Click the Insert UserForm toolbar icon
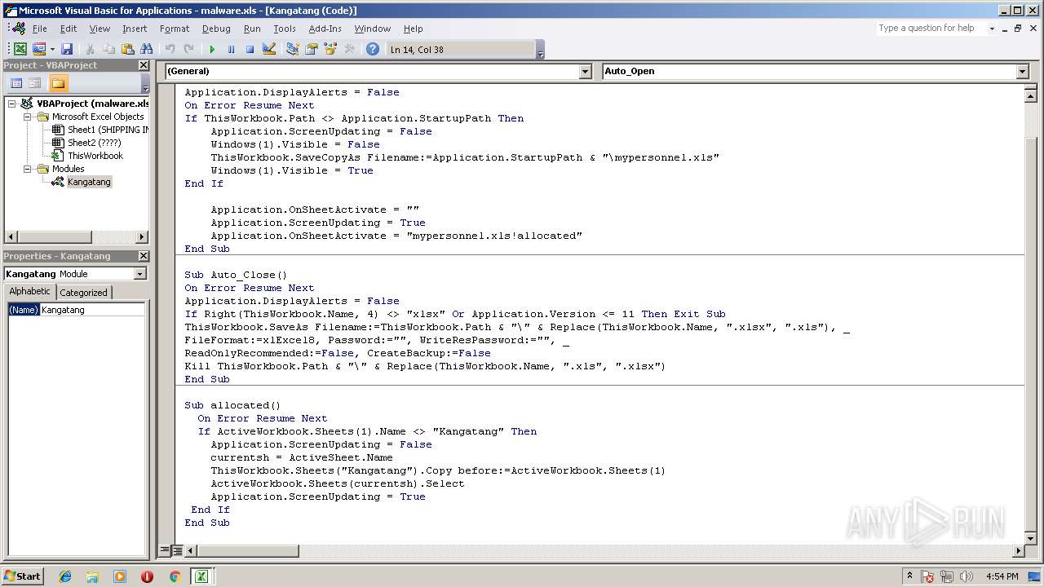1044x587 pixels. click(38, 49)
